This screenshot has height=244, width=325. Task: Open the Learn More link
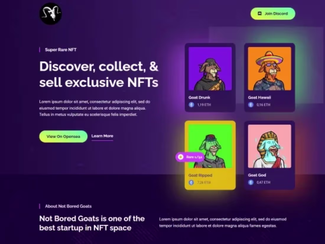pyautogui.click(x=102, y=136)
